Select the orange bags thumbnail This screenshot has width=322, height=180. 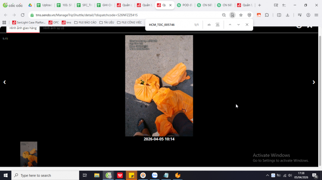pyautogui.click(x=29, y=154)
